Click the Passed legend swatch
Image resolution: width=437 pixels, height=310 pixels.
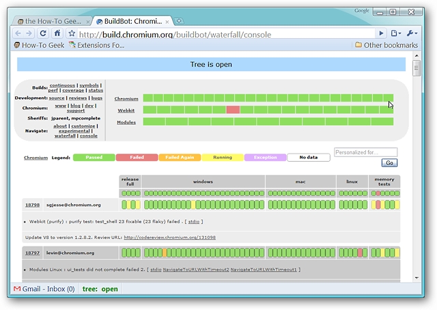click(x=94, y=158)
